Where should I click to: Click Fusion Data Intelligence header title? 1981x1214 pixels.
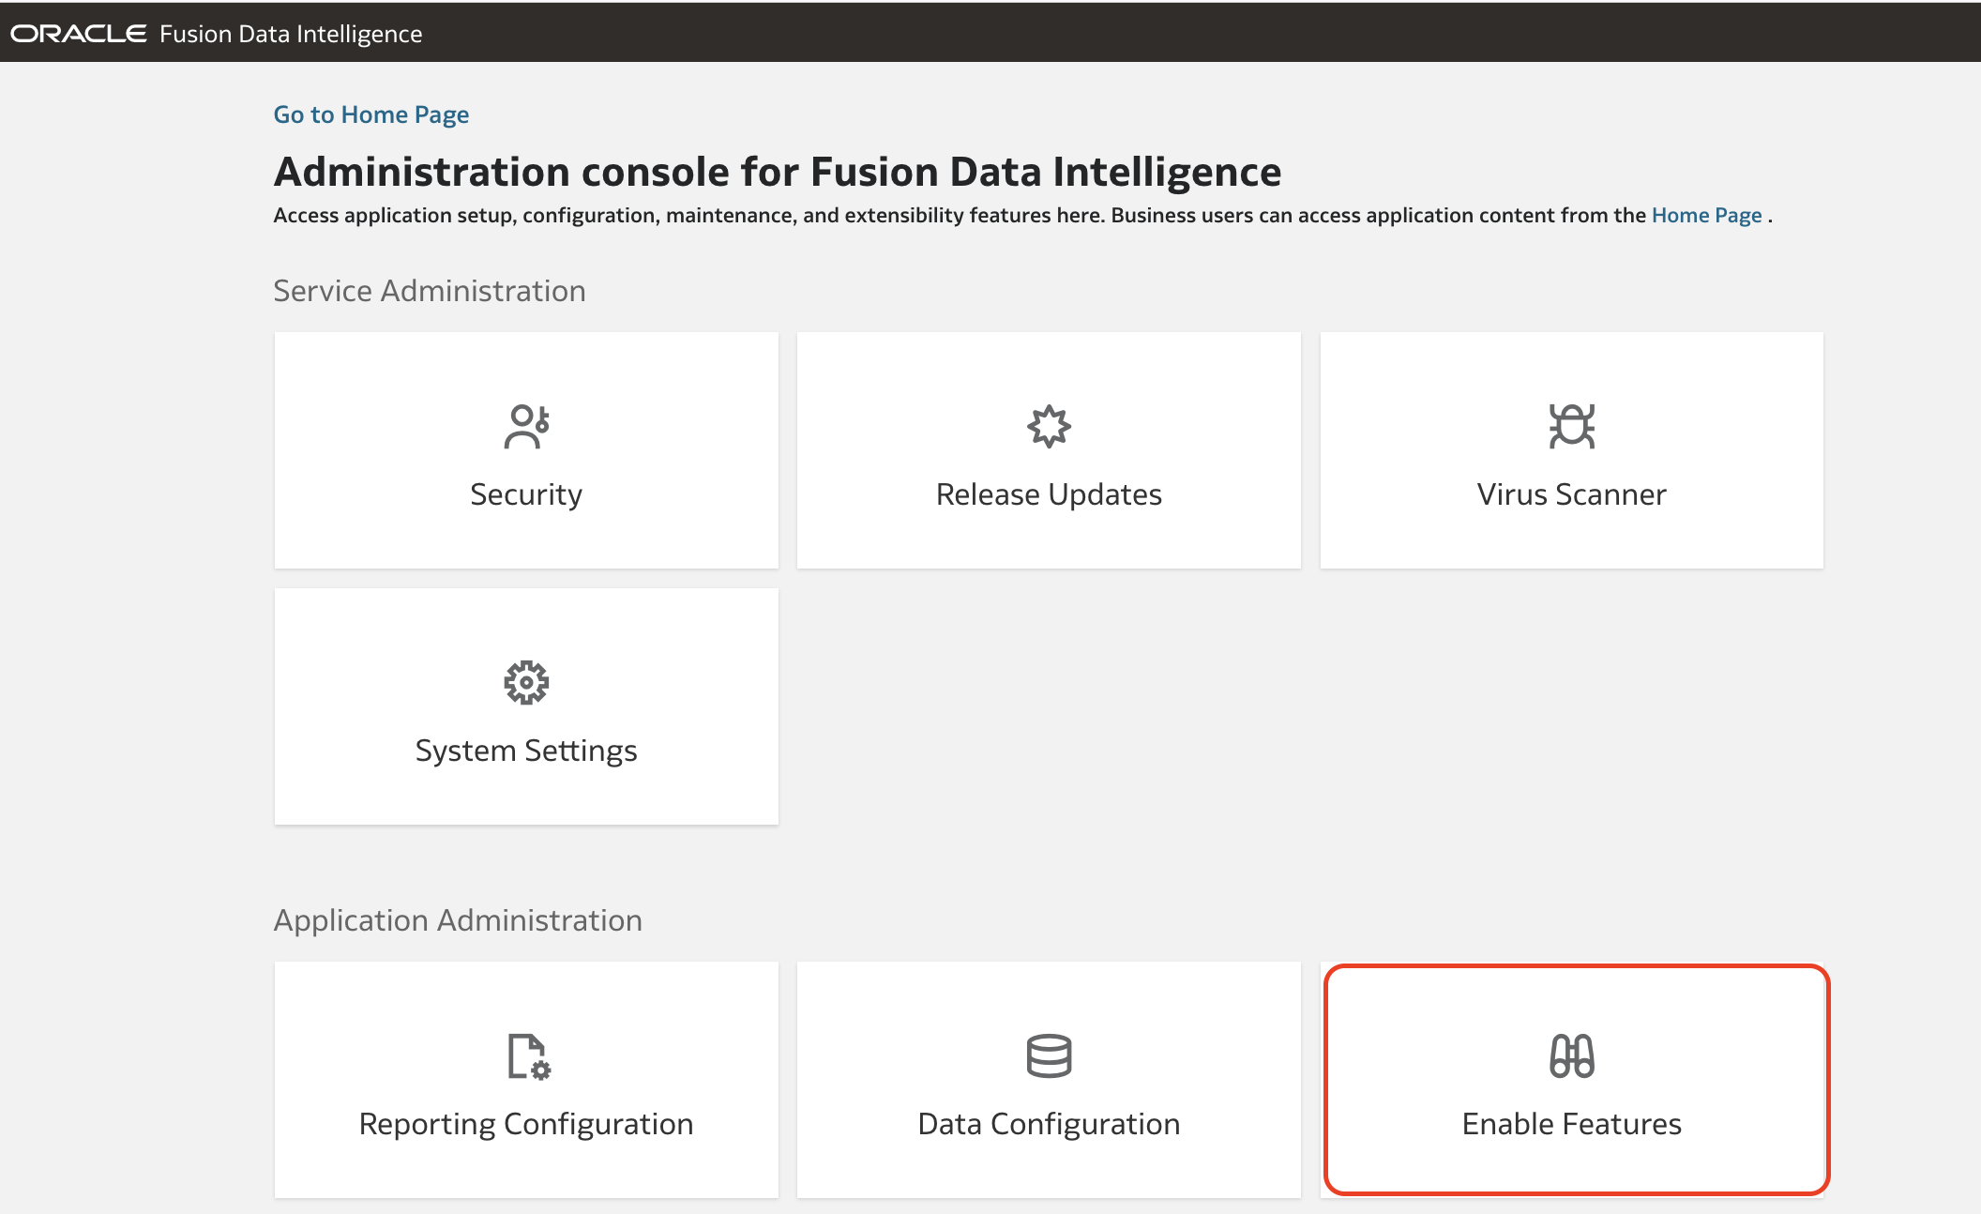[x=291, y=34]
